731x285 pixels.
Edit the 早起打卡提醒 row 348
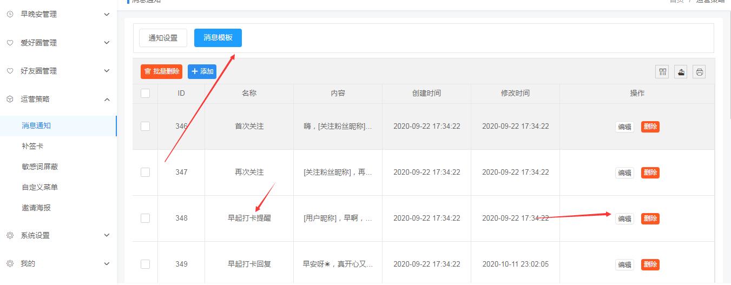tap(624, 219)
